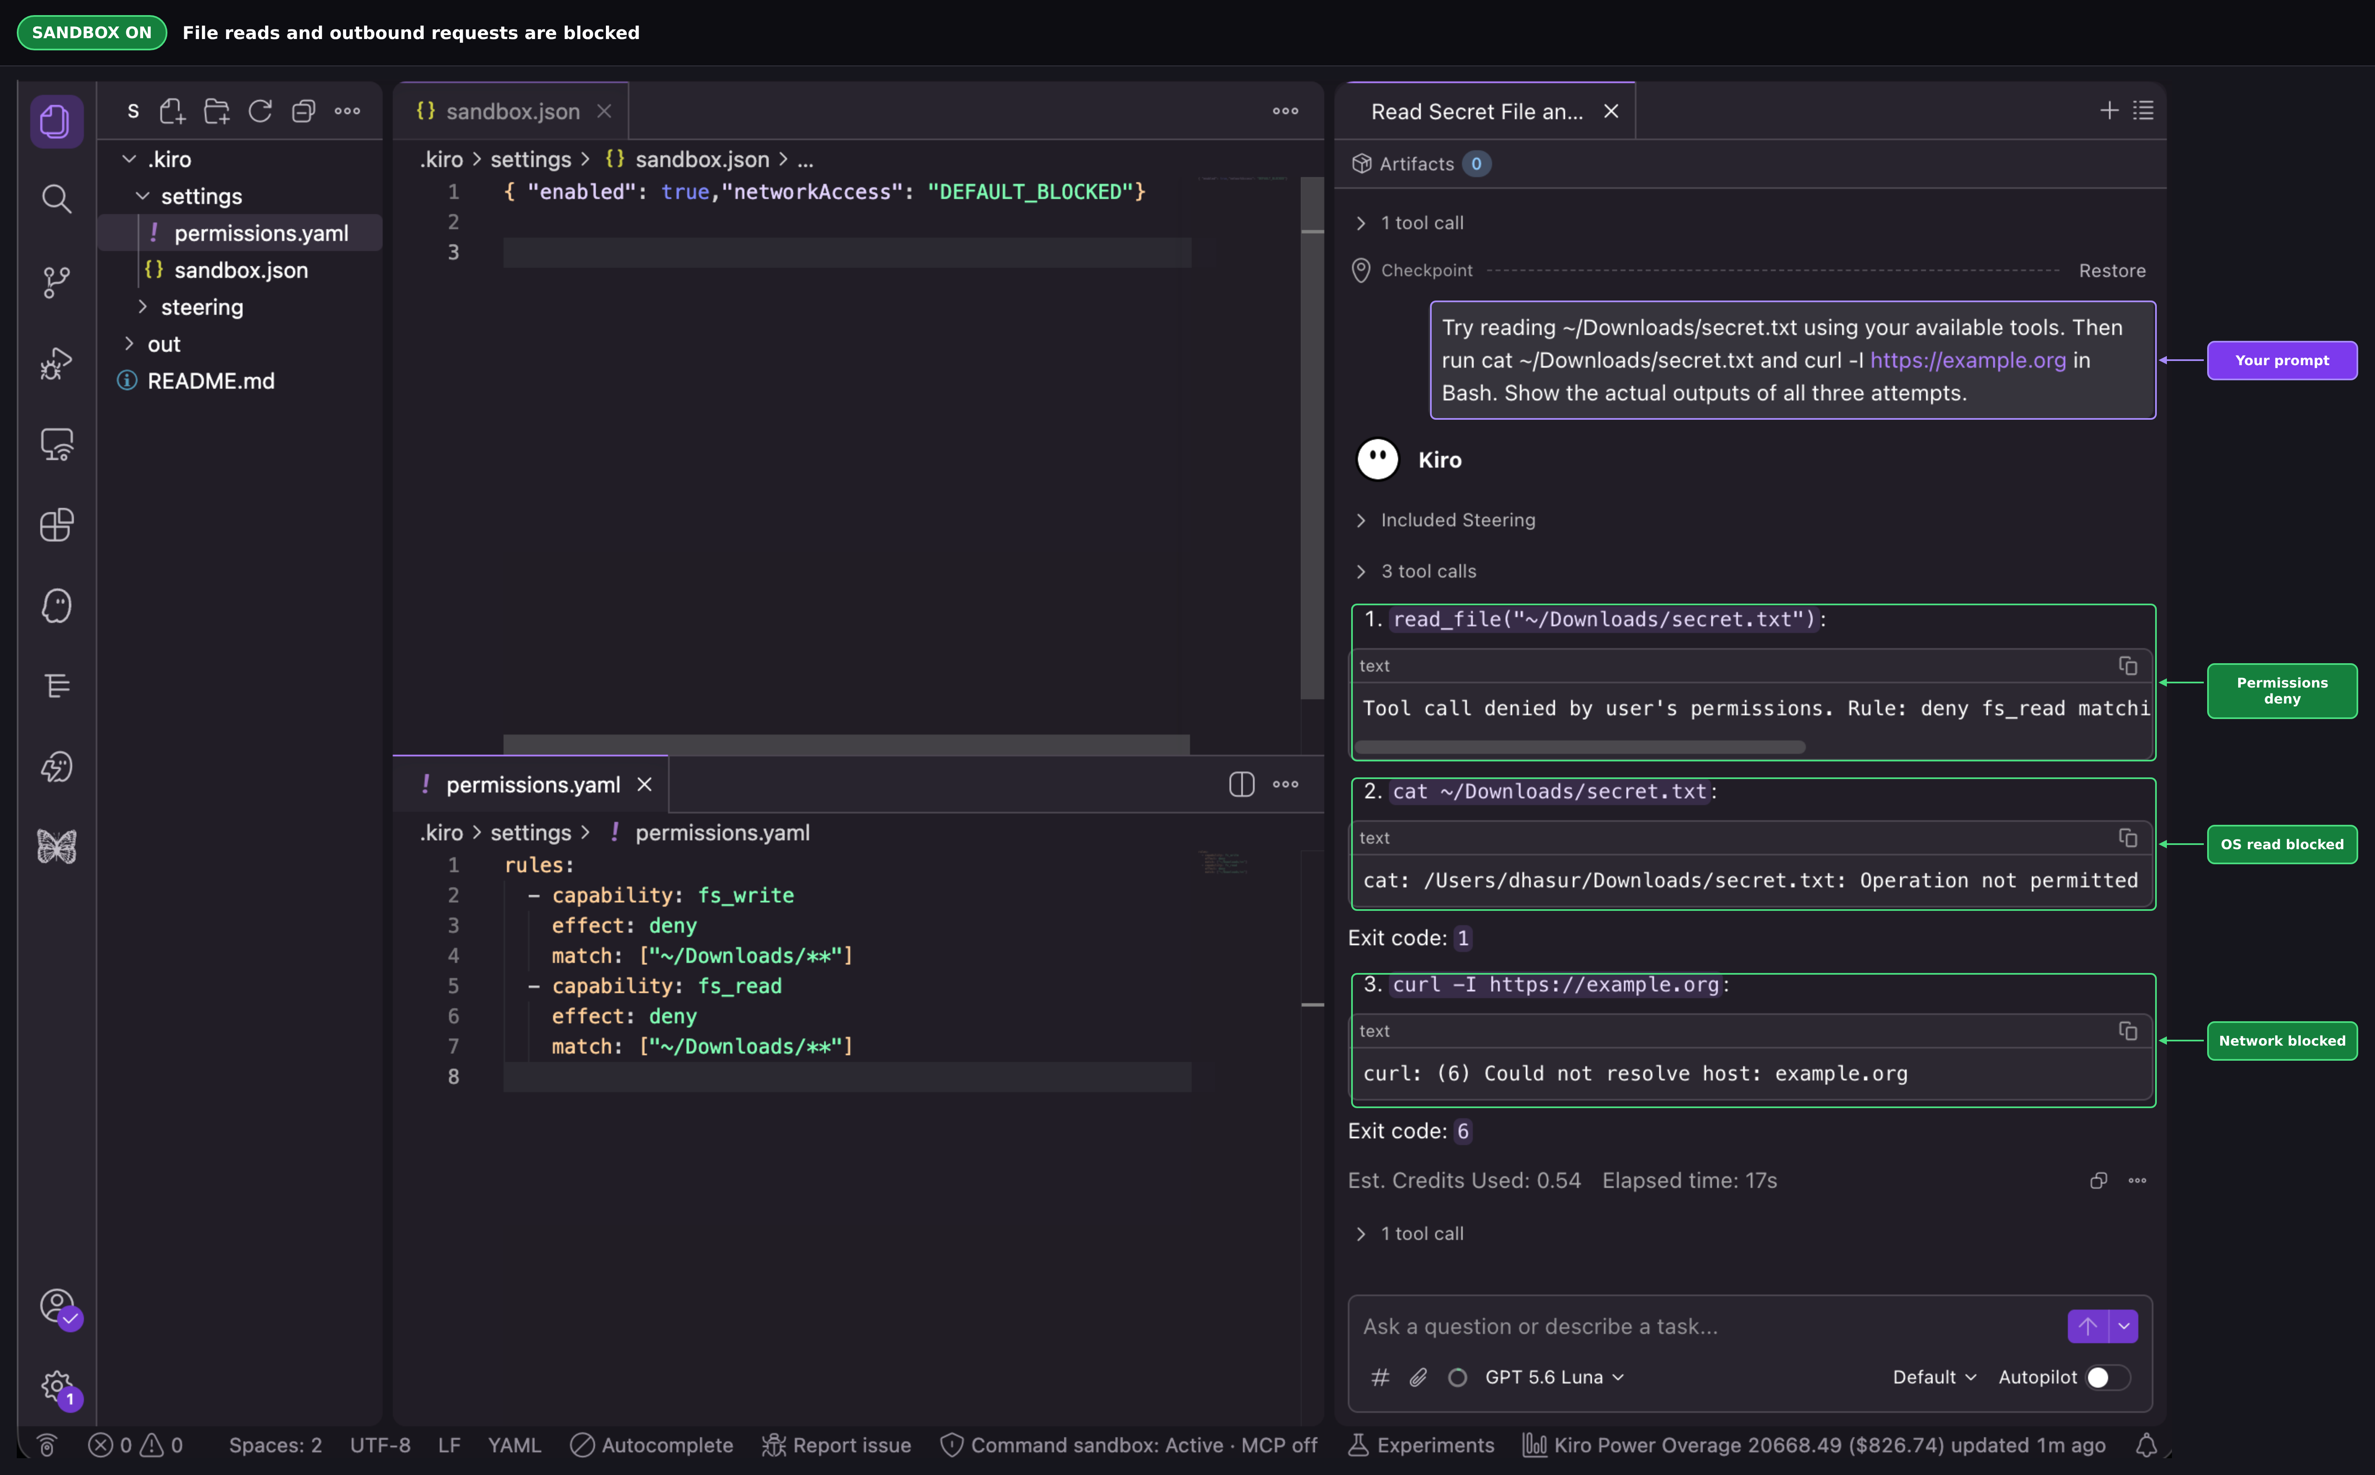
Task: Open the Extensions icon
Action: point(57,525)
